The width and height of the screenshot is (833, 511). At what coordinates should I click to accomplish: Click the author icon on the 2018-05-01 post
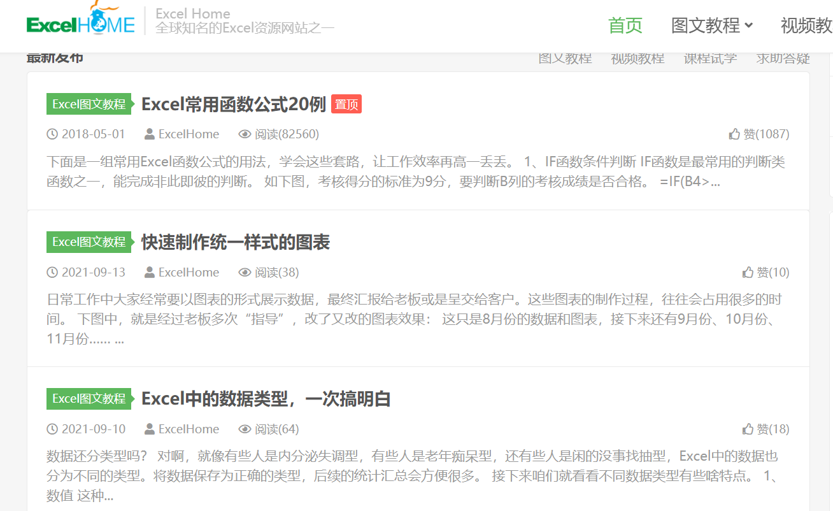(x=150, y=134)
